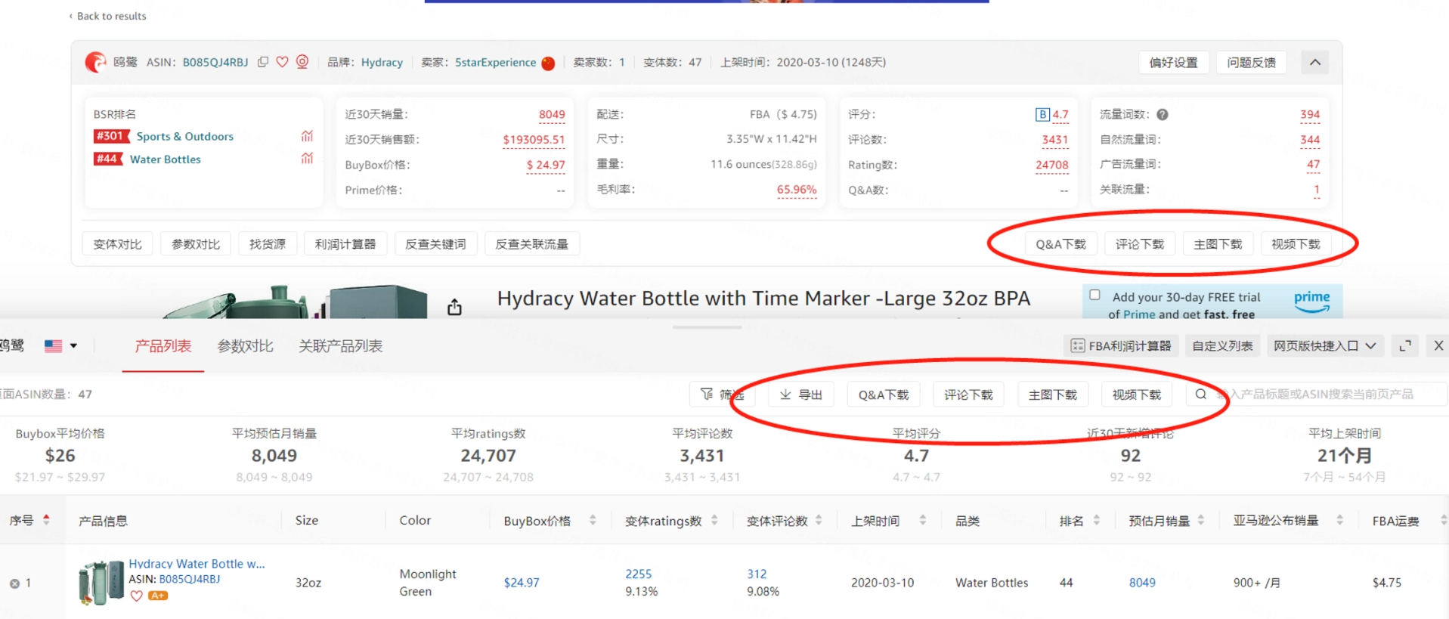The width and height of the screenshot is (1449, 619).
Task: Click the orange A+ badge in row 1
Action: click(x=158, y=596)
